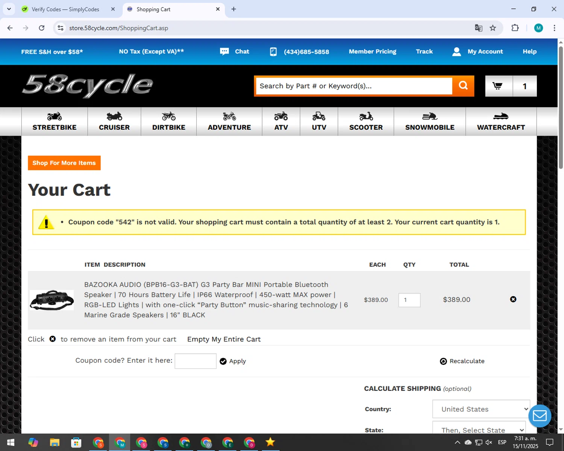This screenshot has width=564, height=451.
Task: Open the browser extensions puzzle icon
Action: coord(515,28)
